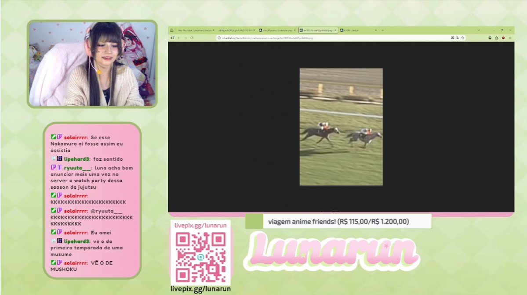Open the extensions icon in the toolbar

pos(496,38)
